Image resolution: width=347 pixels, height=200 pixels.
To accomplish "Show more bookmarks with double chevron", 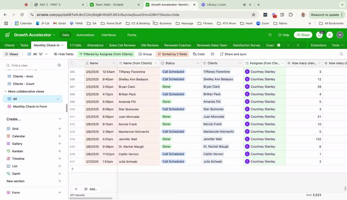I will coord(310,23).
